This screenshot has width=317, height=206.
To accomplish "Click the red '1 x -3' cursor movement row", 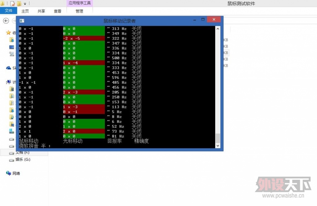I will (x=84, y=107).
